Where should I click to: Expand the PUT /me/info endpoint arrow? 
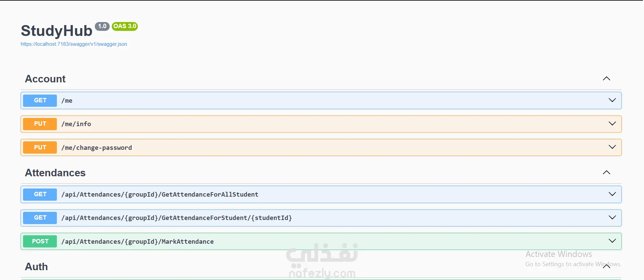click(612, 124)
